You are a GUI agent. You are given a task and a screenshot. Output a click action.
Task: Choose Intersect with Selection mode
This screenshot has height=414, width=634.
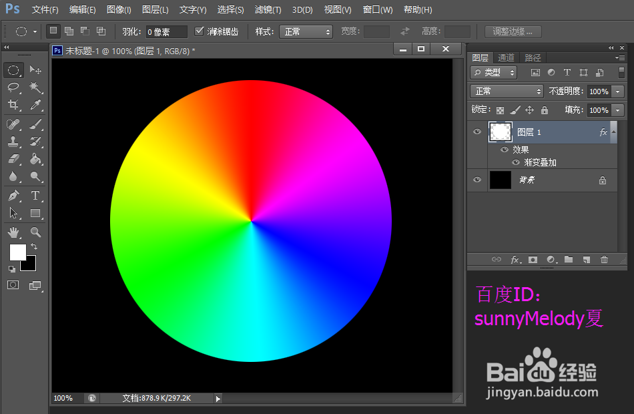(x=101, y=31)
